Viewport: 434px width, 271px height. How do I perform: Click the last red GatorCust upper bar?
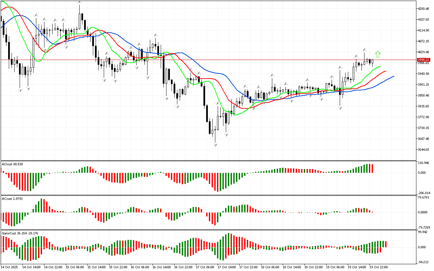pos(386,244)
